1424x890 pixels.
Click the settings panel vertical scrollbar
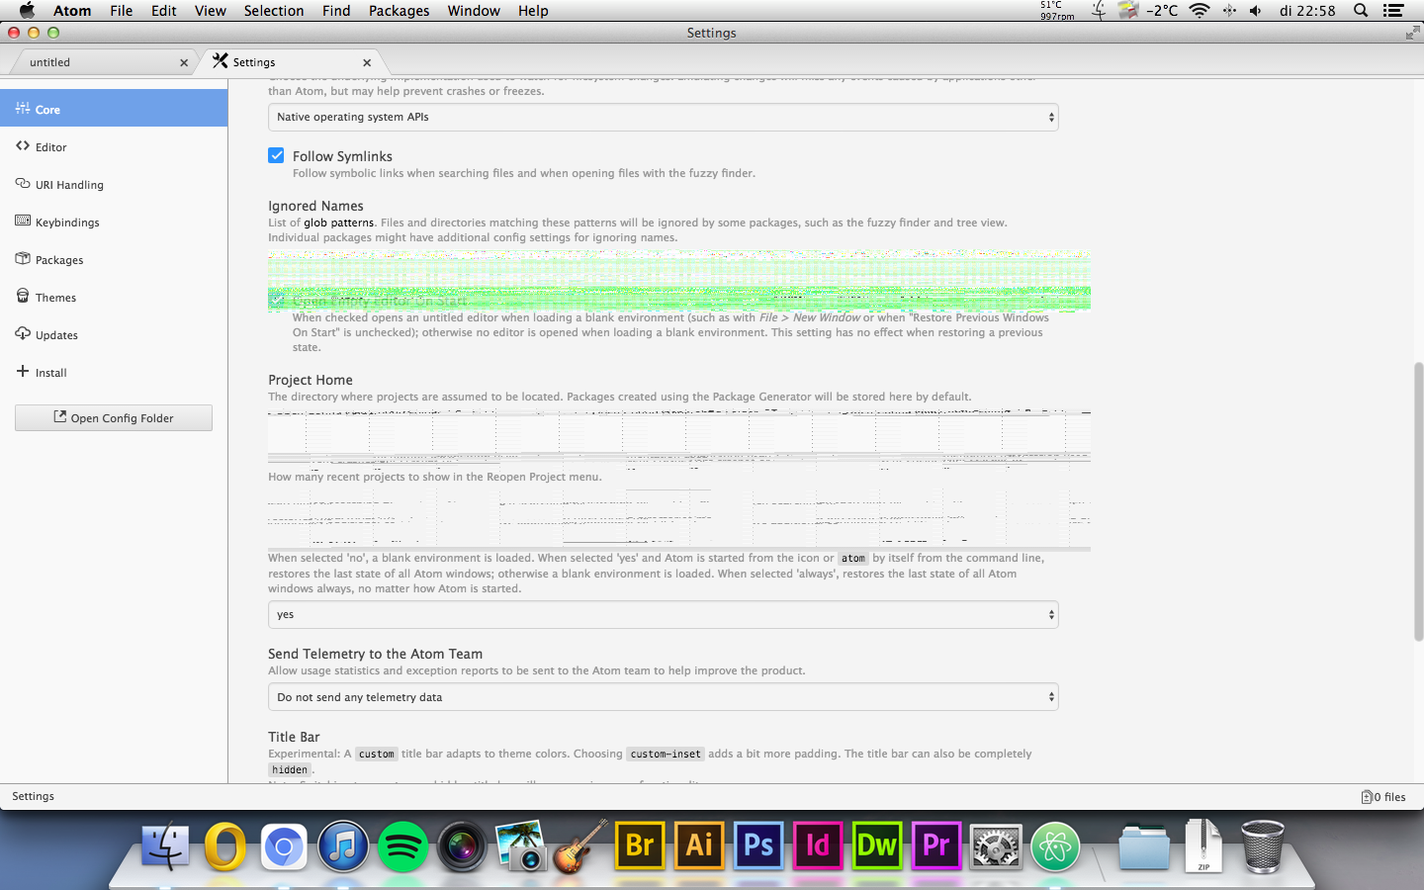1418,501
